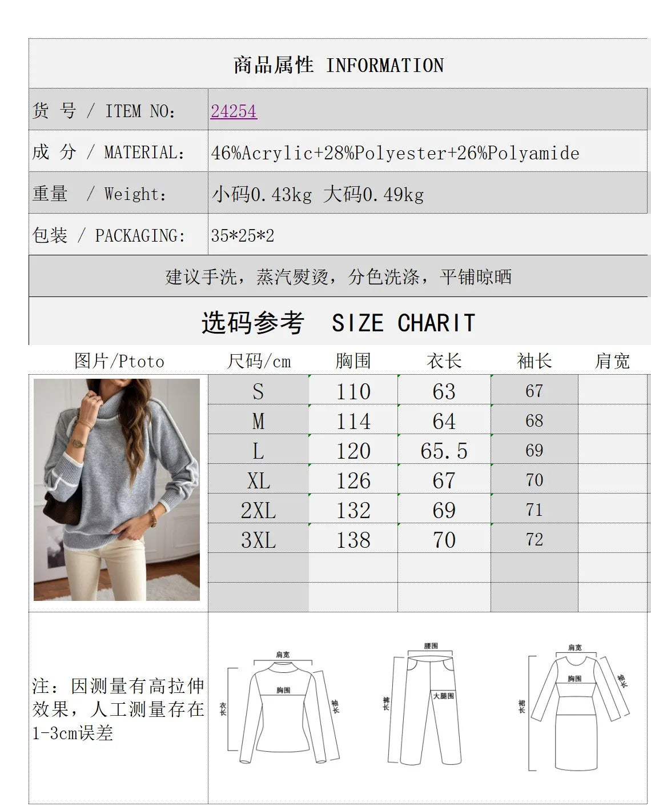Click the 商品属性 INFORMATION header

pos(339,65)
